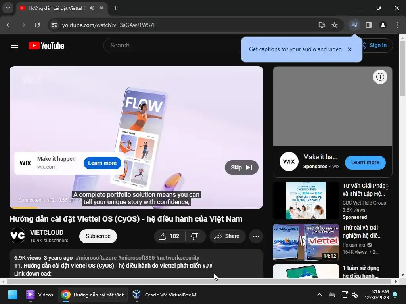The image size is (406, 304).
Task: Open hashtag #networksecurity
Action: 178,258
